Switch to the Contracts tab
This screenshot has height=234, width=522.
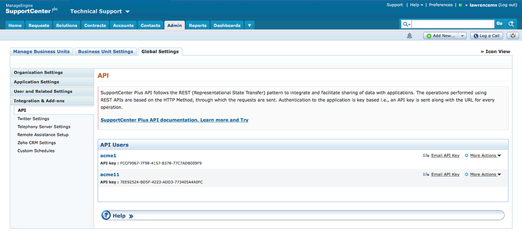[95, 26]
